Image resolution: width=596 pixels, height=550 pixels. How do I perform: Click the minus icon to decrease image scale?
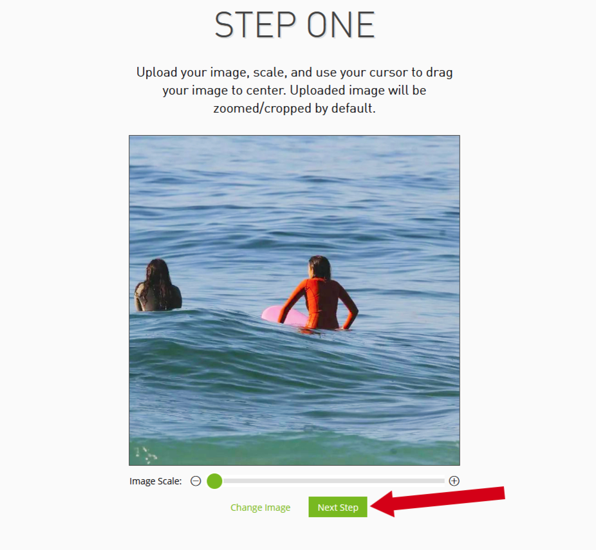click(196, 481)
